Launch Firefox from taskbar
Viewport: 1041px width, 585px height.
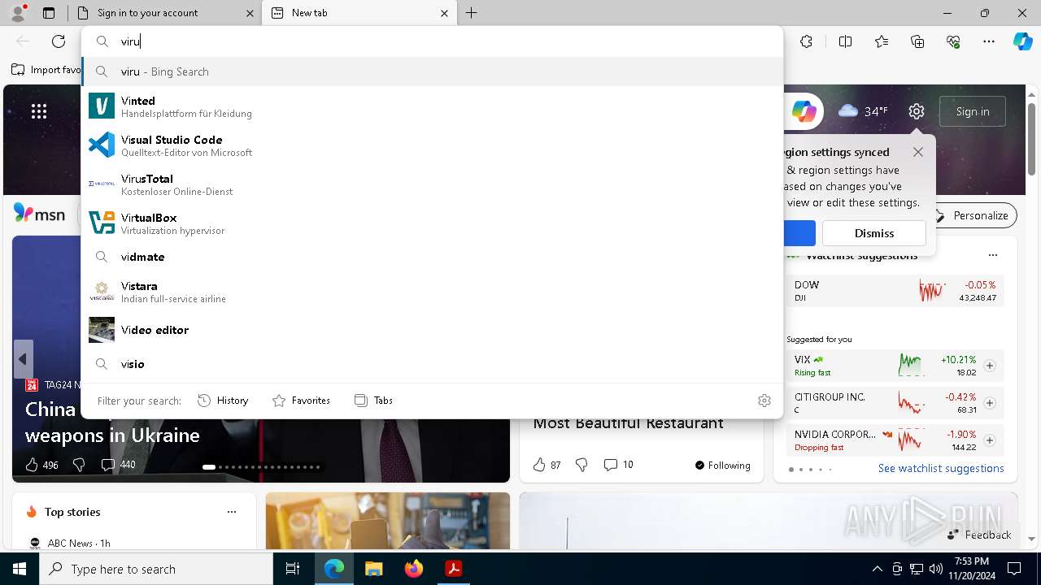pyautogui.click(x=414, y=569)
